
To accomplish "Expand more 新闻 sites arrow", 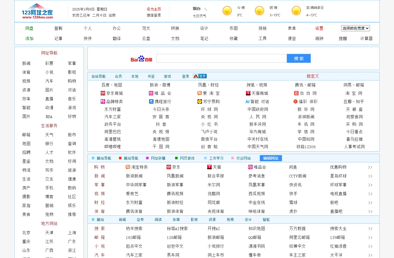I will 370,176.
